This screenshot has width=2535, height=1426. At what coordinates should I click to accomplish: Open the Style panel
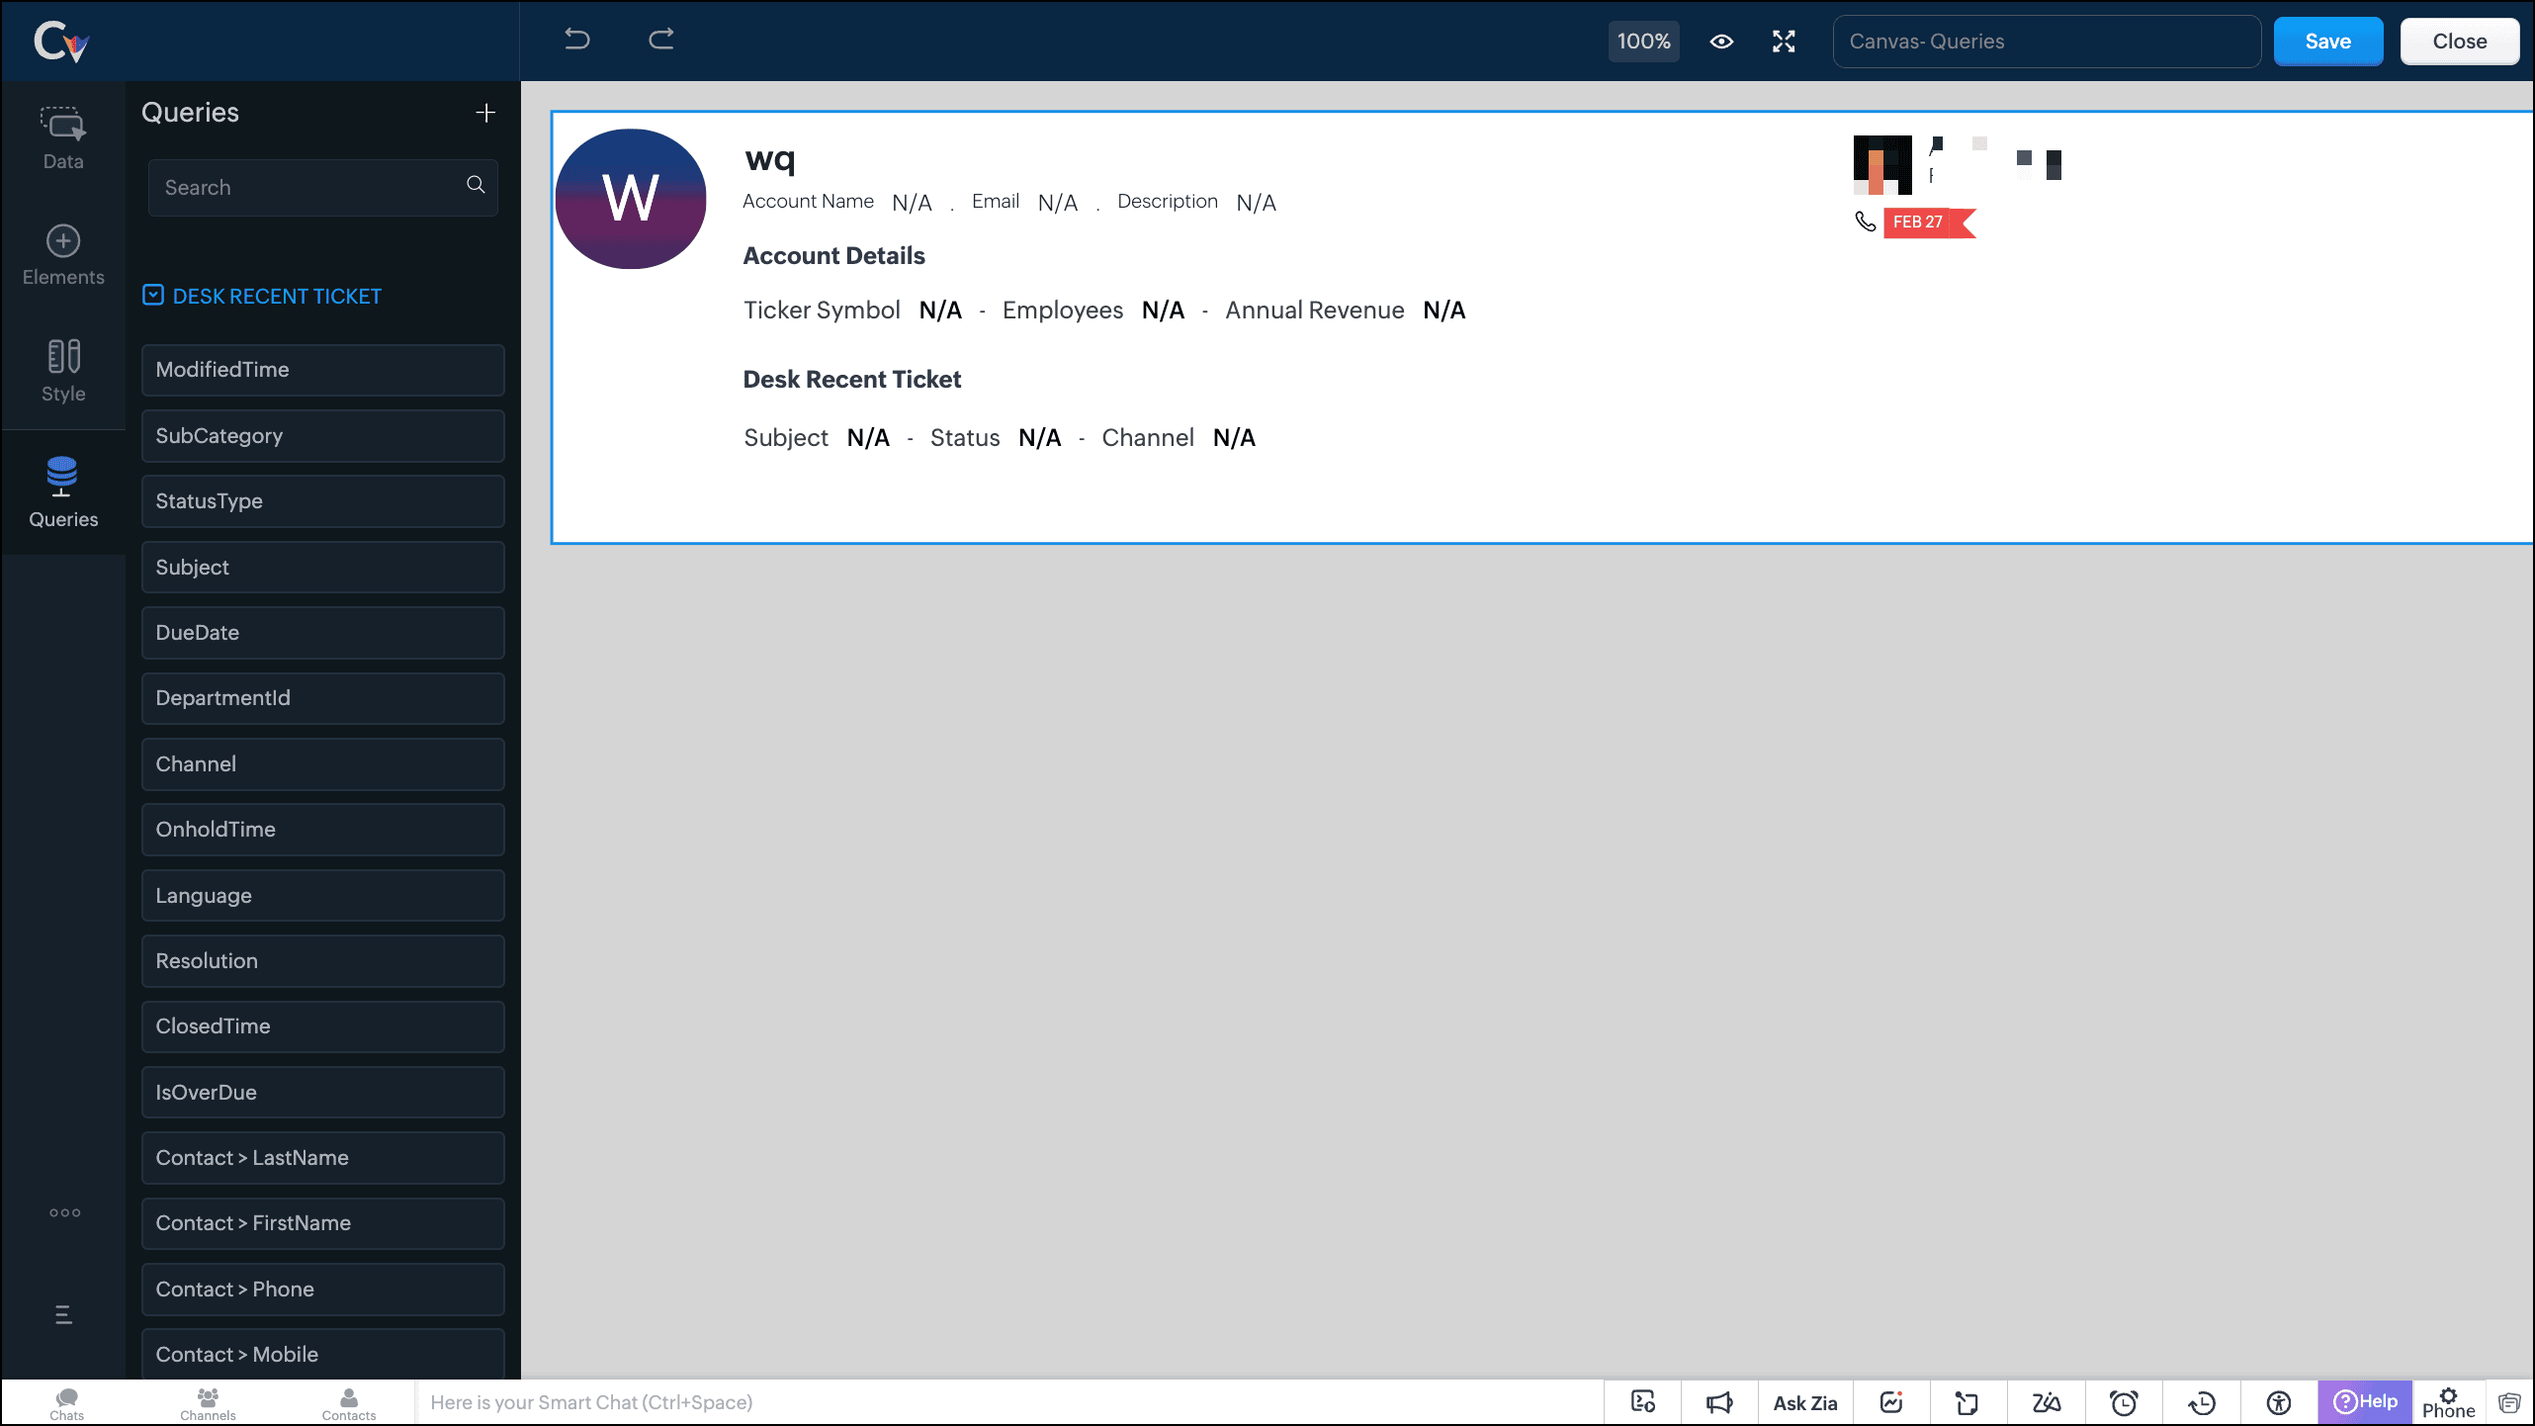[63, 371]
